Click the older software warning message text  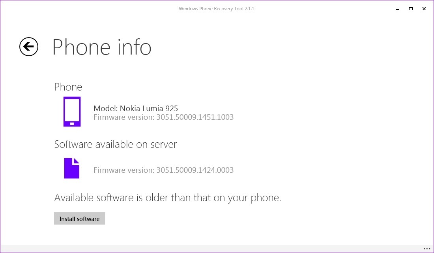click(168, 197)
